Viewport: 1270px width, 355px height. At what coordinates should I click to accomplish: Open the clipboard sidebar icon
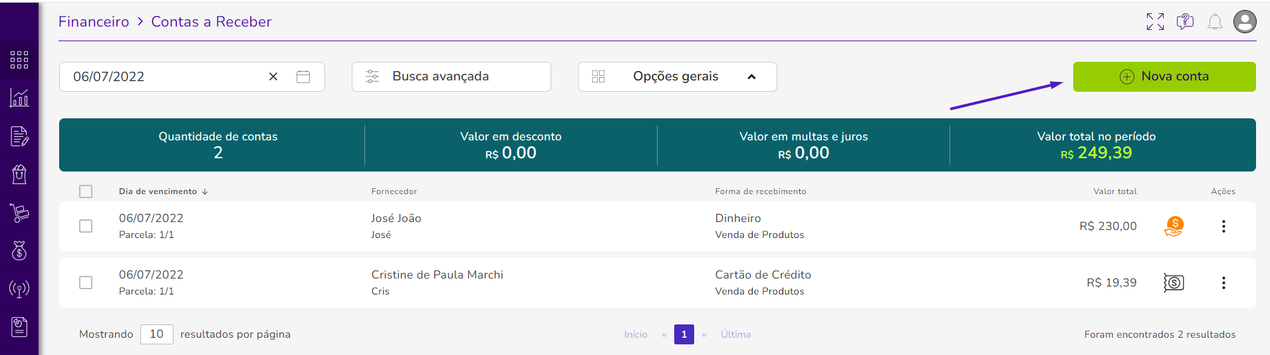point(19,327)
